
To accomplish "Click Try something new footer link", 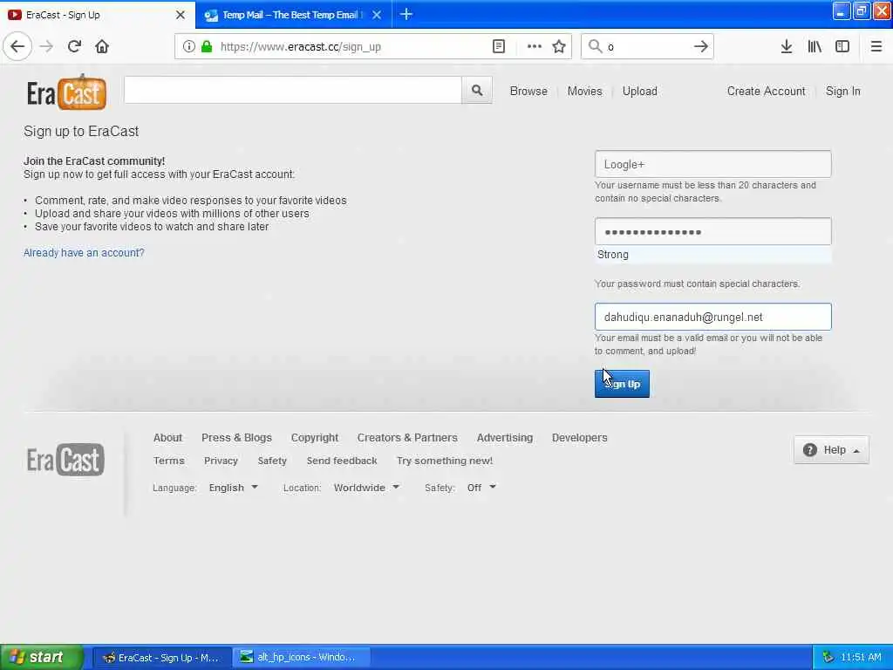I will point(444,461).
